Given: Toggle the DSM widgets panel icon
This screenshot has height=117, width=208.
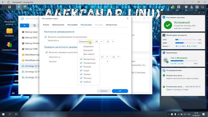Looking at the screenshot, I should tap(197, 7).
